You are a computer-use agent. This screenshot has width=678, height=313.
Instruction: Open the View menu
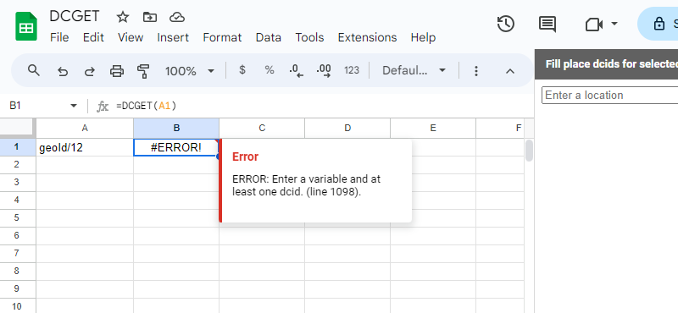click(x=131, y=37)
